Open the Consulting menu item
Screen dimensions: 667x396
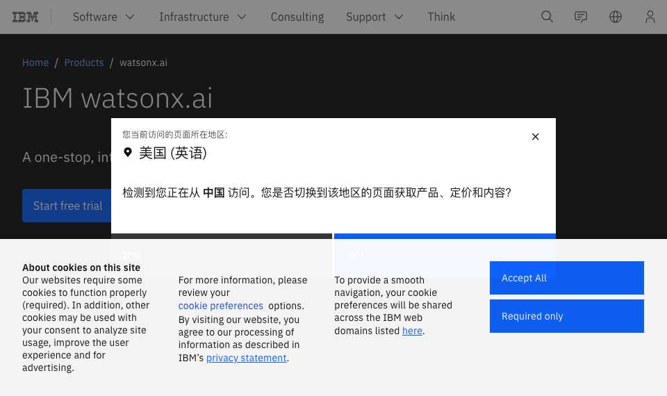click(297, 17)
